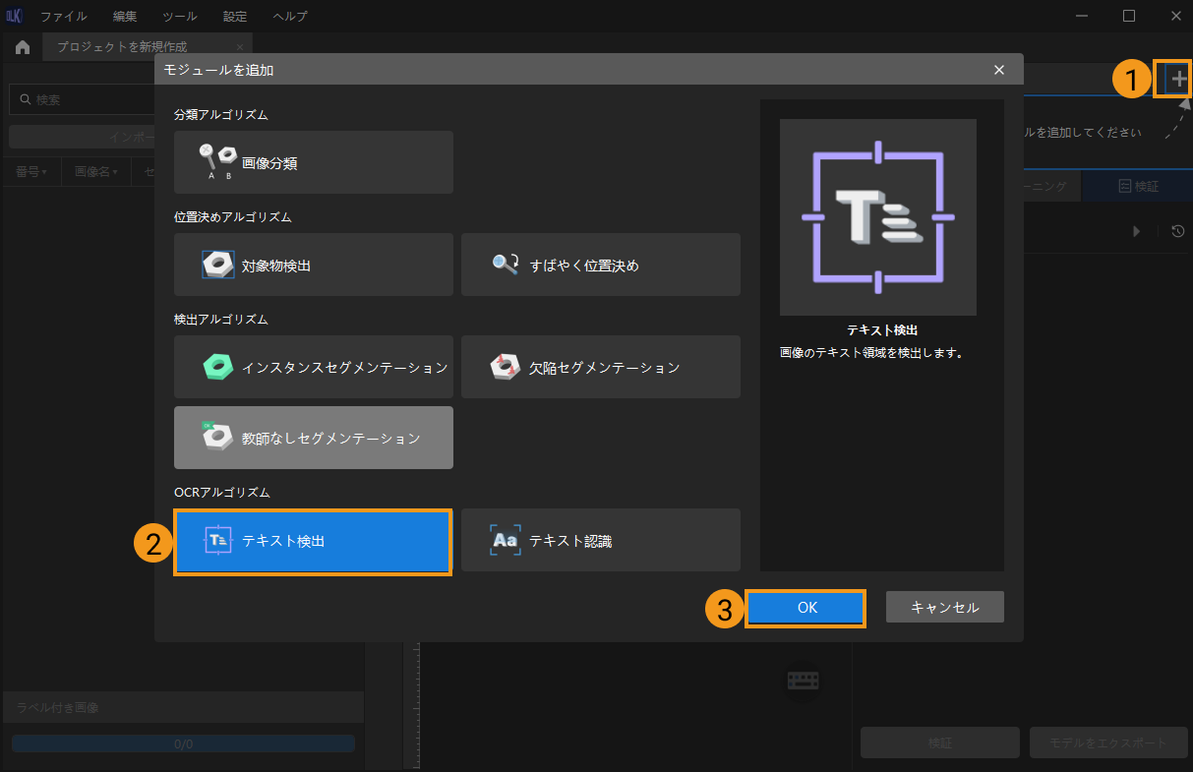1193x772 pixels.
Task: Choose the 対象物検出 module
Action: coord(313,265)
